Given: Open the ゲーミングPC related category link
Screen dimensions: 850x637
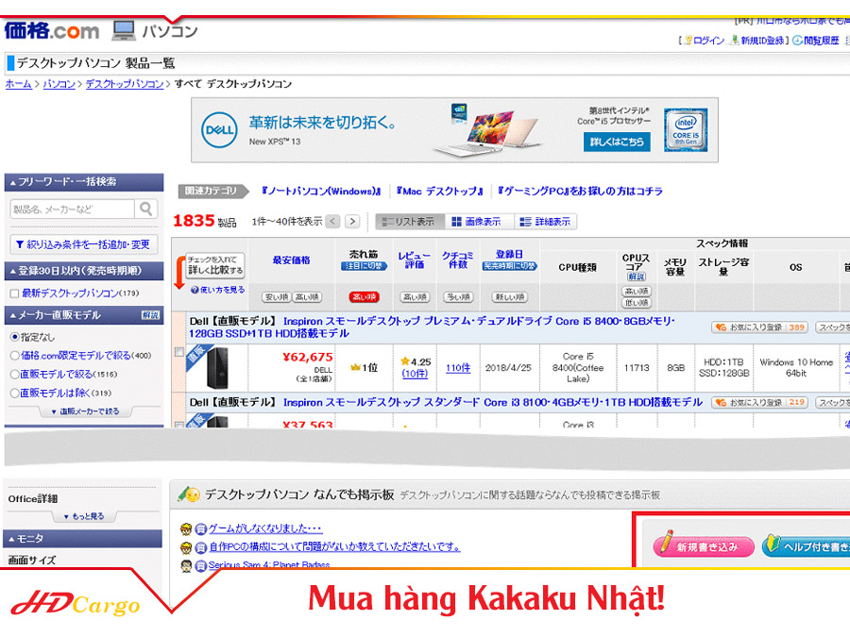Looking at the screenshot, I should (580, 192).
